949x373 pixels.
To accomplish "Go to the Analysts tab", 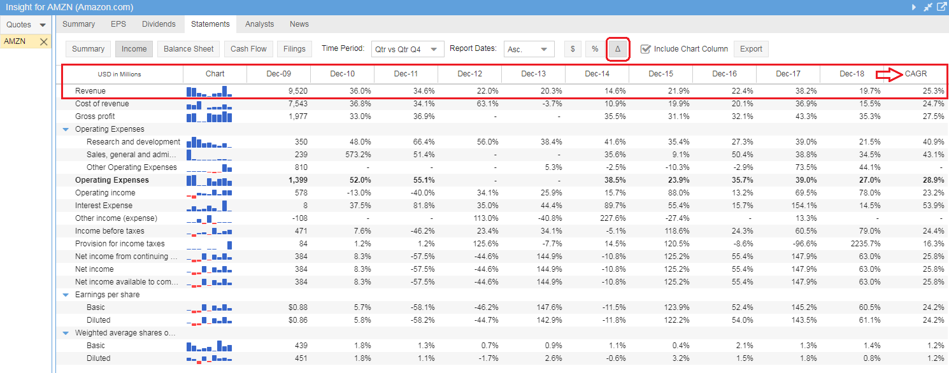I will (x=259, y=24).
